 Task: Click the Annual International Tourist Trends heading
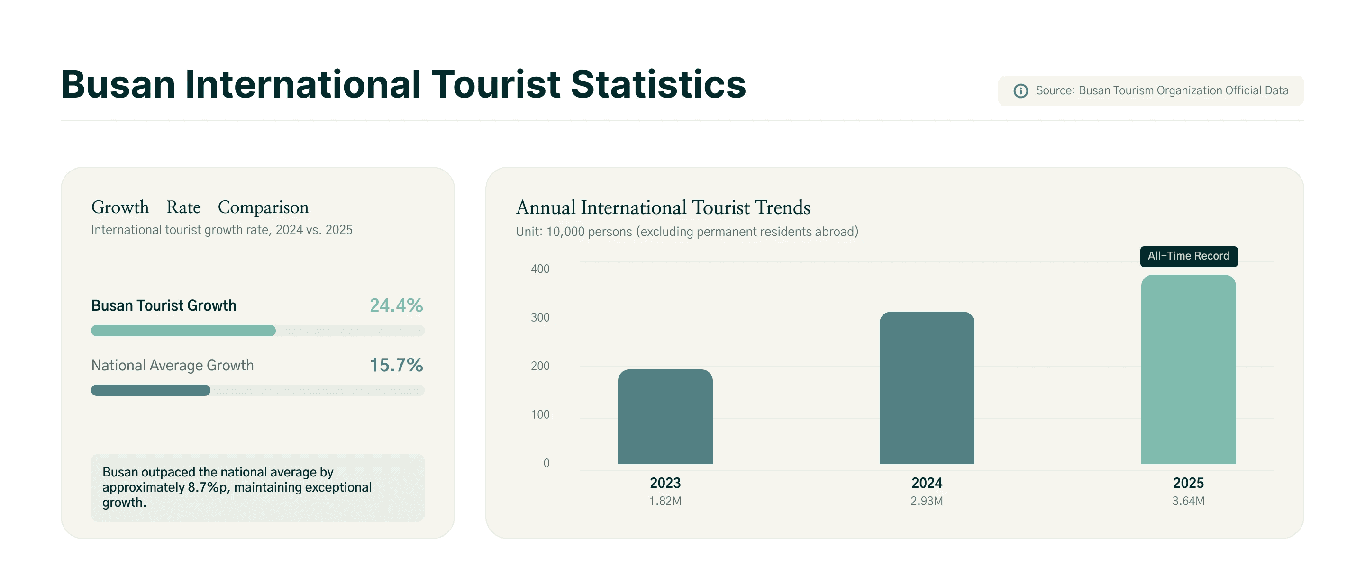click(x=664, y=207)
